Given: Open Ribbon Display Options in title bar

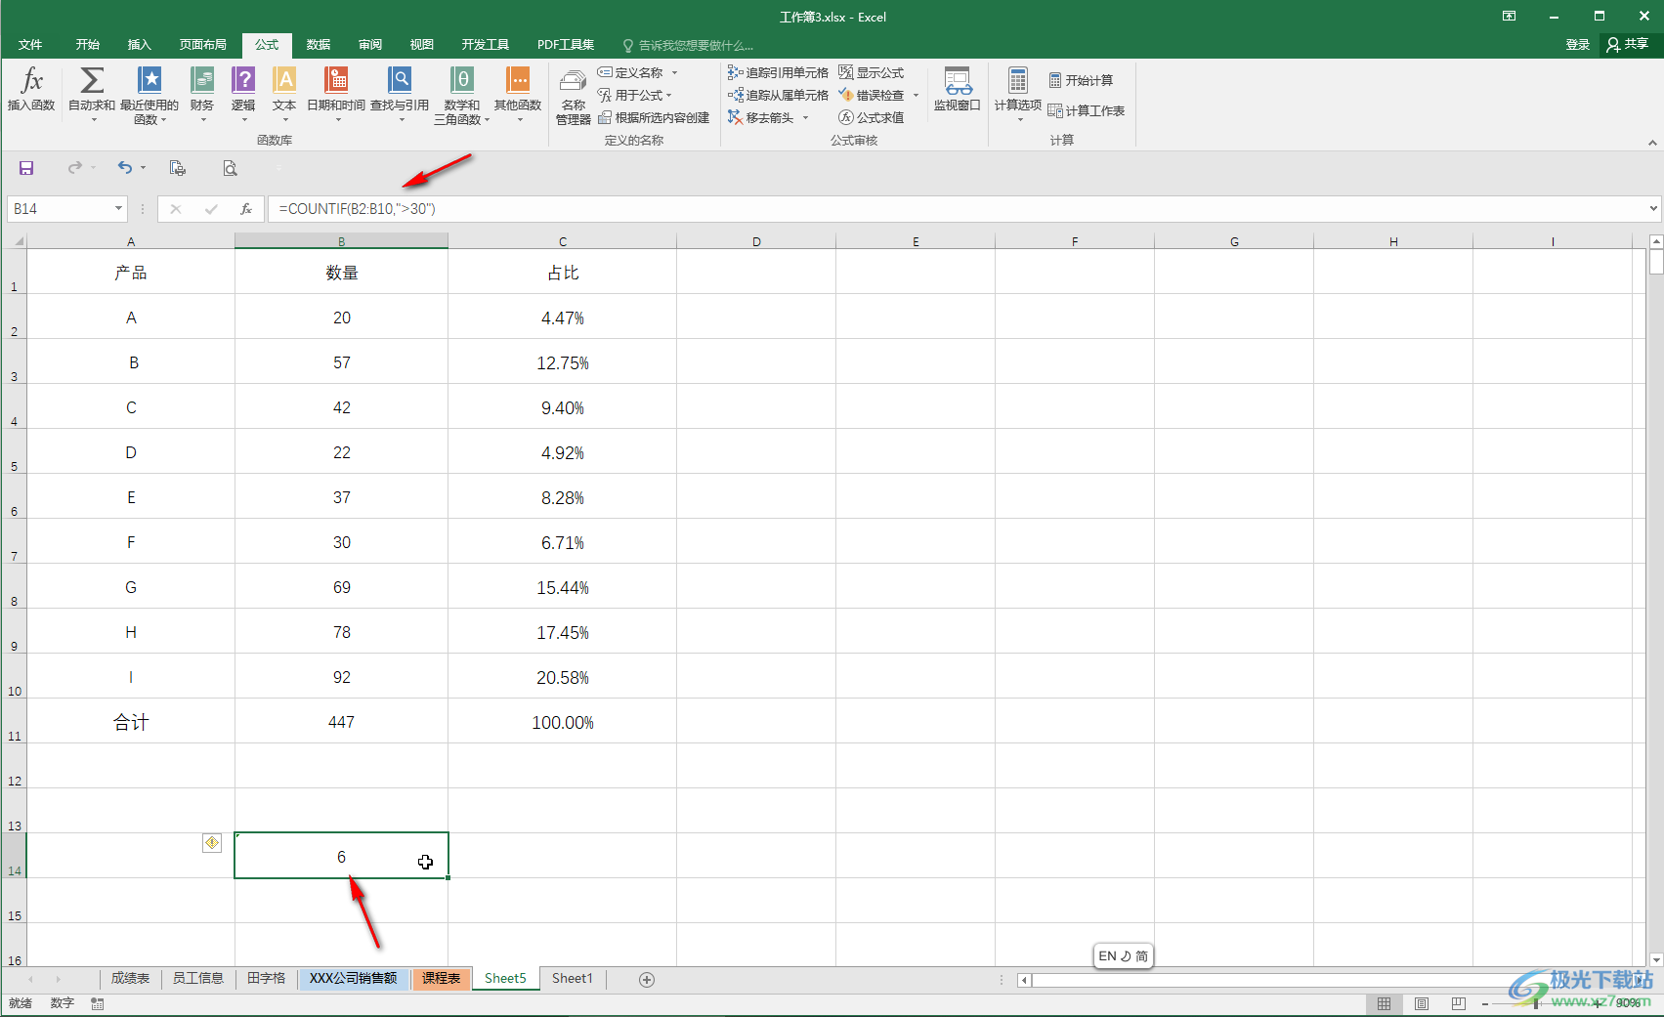Looking at the screenshot, I should [x=1510, y=17].
